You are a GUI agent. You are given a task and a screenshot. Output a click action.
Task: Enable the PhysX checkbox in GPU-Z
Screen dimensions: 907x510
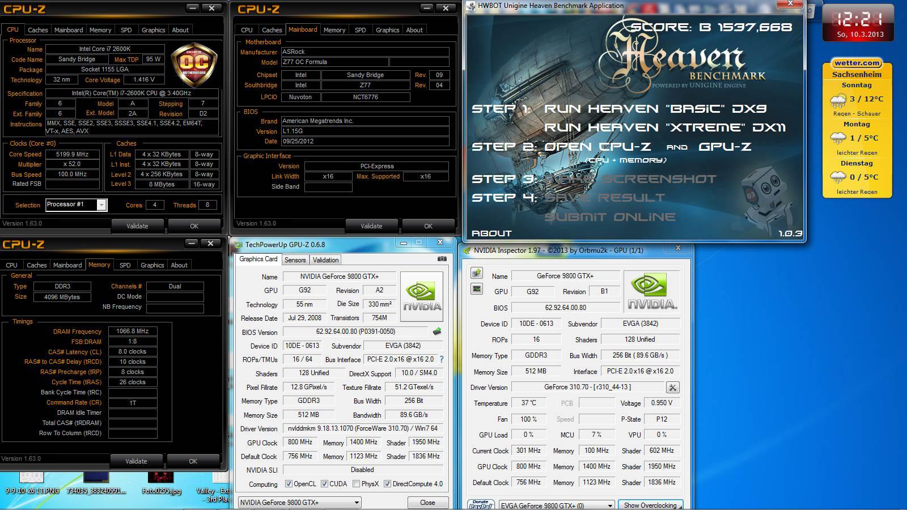point(356,484)
